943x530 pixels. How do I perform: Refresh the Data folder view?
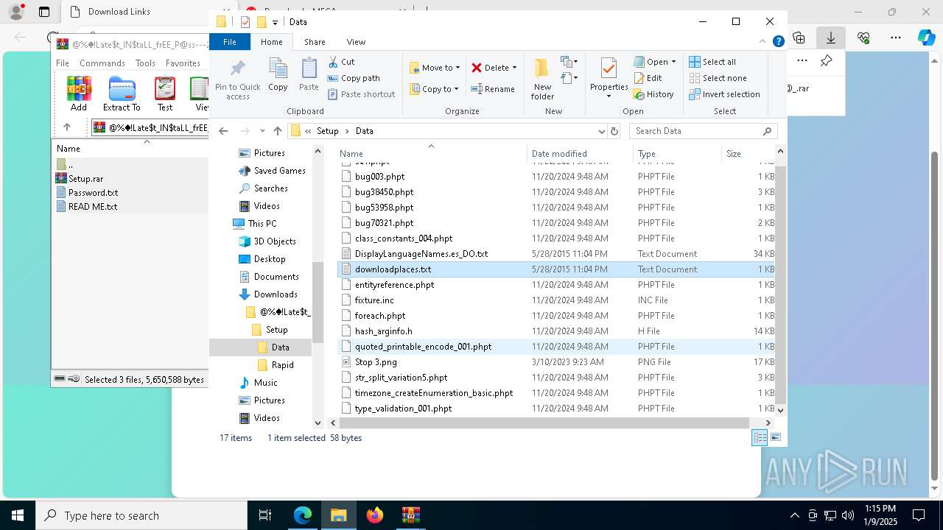click(x=614, y=131)
